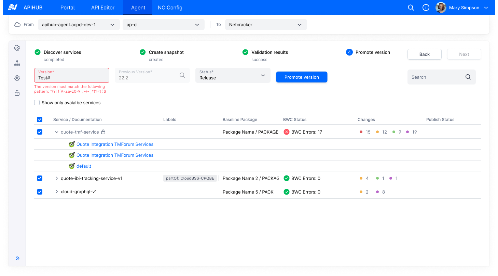The height and width of the screenshot is (276, 498).
Task: Open the unlock padlock icon in sidebar
Action: pos(17,93)
